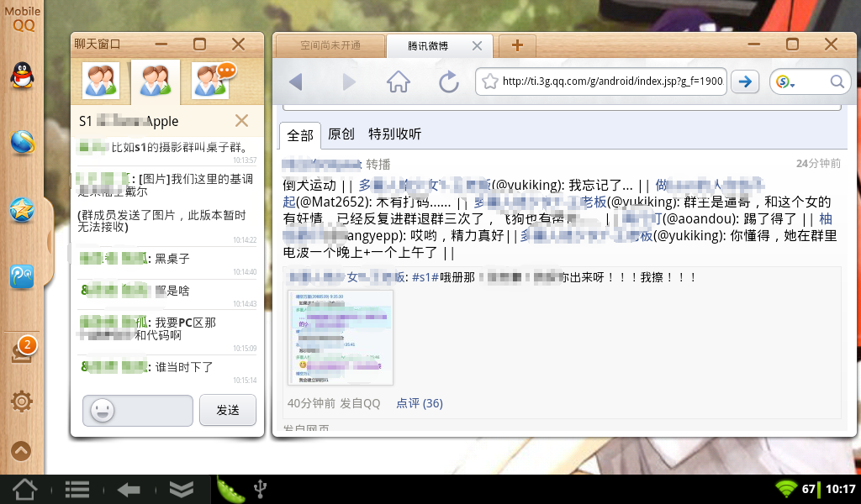The image size is (861, 504).
Task: Open the Wi-Fi status icon
Action: (x=786, y=489)
